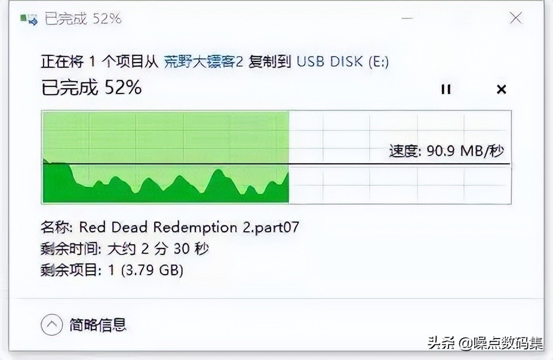Pause the copy with the II button
The image size is (553, 360).
point(446,89)
